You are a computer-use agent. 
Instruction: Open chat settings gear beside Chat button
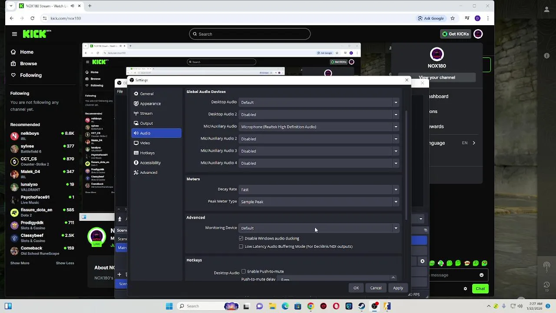465,289
